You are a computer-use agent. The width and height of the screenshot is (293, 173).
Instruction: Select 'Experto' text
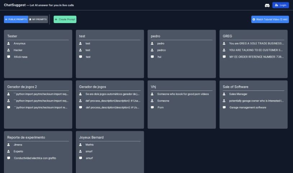click(18, 151)
